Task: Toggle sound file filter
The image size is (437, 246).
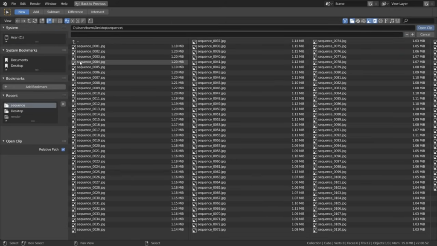Action: point(392,21)
